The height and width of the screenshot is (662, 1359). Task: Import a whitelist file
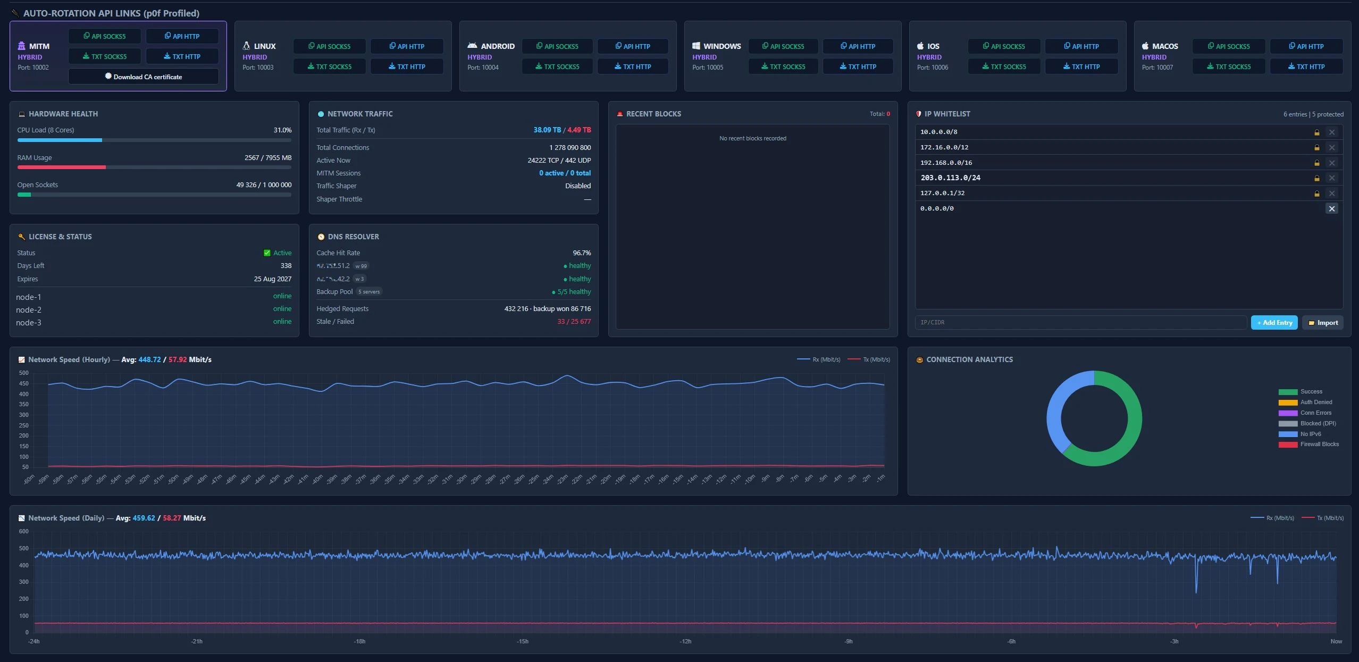click(1323, 323)
